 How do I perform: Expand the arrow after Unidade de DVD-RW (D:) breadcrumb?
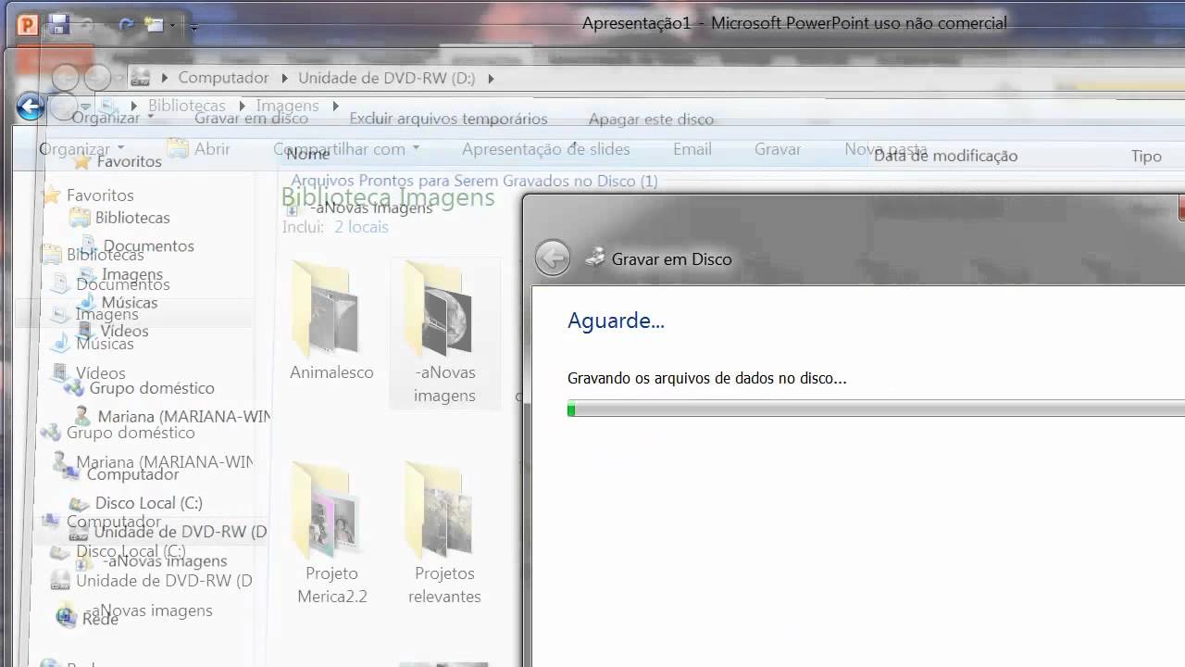(491, 78)
